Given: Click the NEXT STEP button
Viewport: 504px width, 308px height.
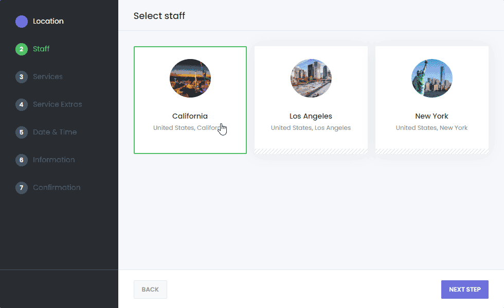Looking at the screenshot, I should [465, 290].
